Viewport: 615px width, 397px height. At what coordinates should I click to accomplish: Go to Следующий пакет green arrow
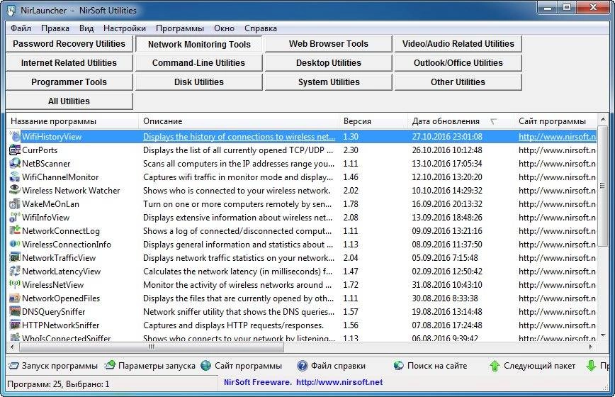(x=533, y=366)
